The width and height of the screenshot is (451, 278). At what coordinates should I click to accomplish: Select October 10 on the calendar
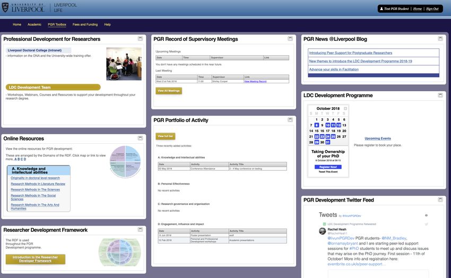(327, 125)
